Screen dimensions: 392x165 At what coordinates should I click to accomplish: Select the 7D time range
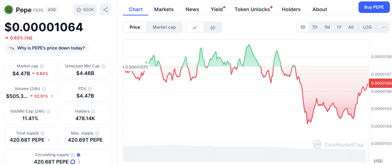point(315,27)
